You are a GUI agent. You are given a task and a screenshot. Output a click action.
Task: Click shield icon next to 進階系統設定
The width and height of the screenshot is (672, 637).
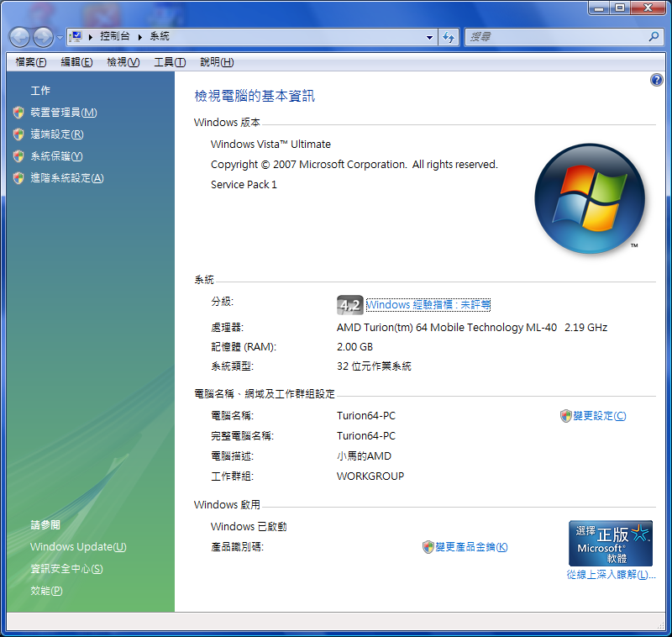pos(18,178)
